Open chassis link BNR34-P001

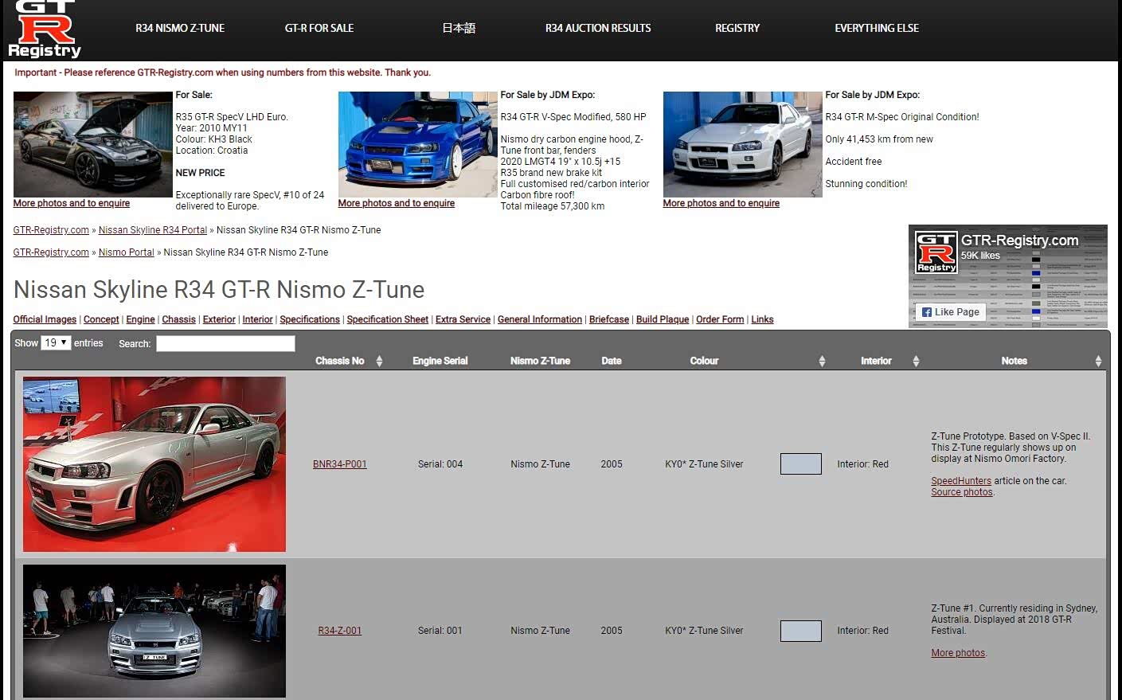click(x=340, y=464)
